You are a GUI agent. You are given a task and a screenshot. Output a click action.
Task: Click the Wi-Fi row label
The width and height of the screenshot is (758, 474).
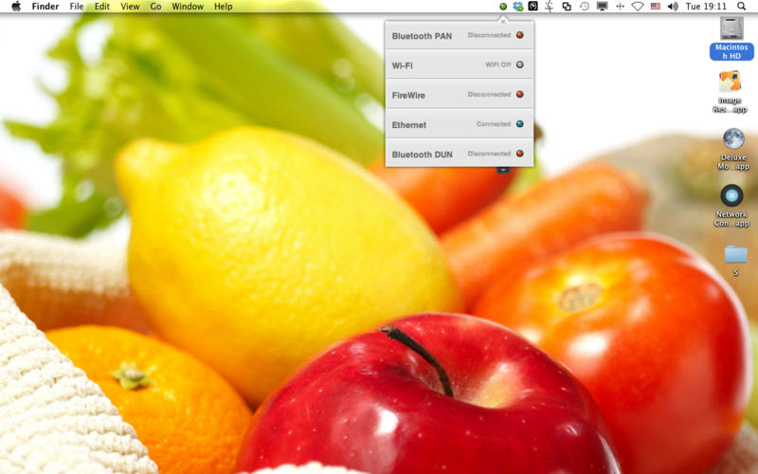pos(402,65)
